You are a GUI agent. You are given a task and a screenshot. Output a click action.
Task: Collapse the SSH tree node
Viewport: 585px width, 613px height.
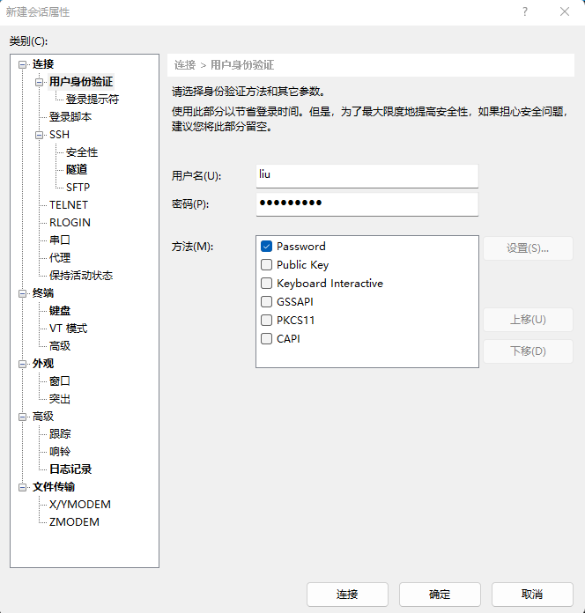click(x=39, y=135)
